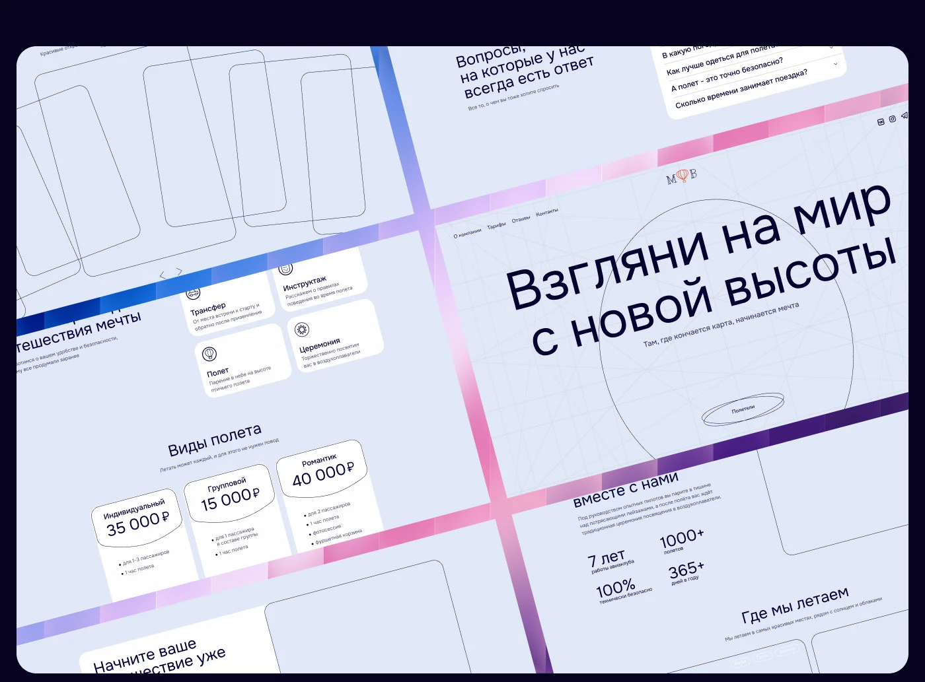Viewport: 925px width, 682px height.
Task: Select the 'Индивидуальный 35 000₽' tariff card
Action: coord(137,518)
